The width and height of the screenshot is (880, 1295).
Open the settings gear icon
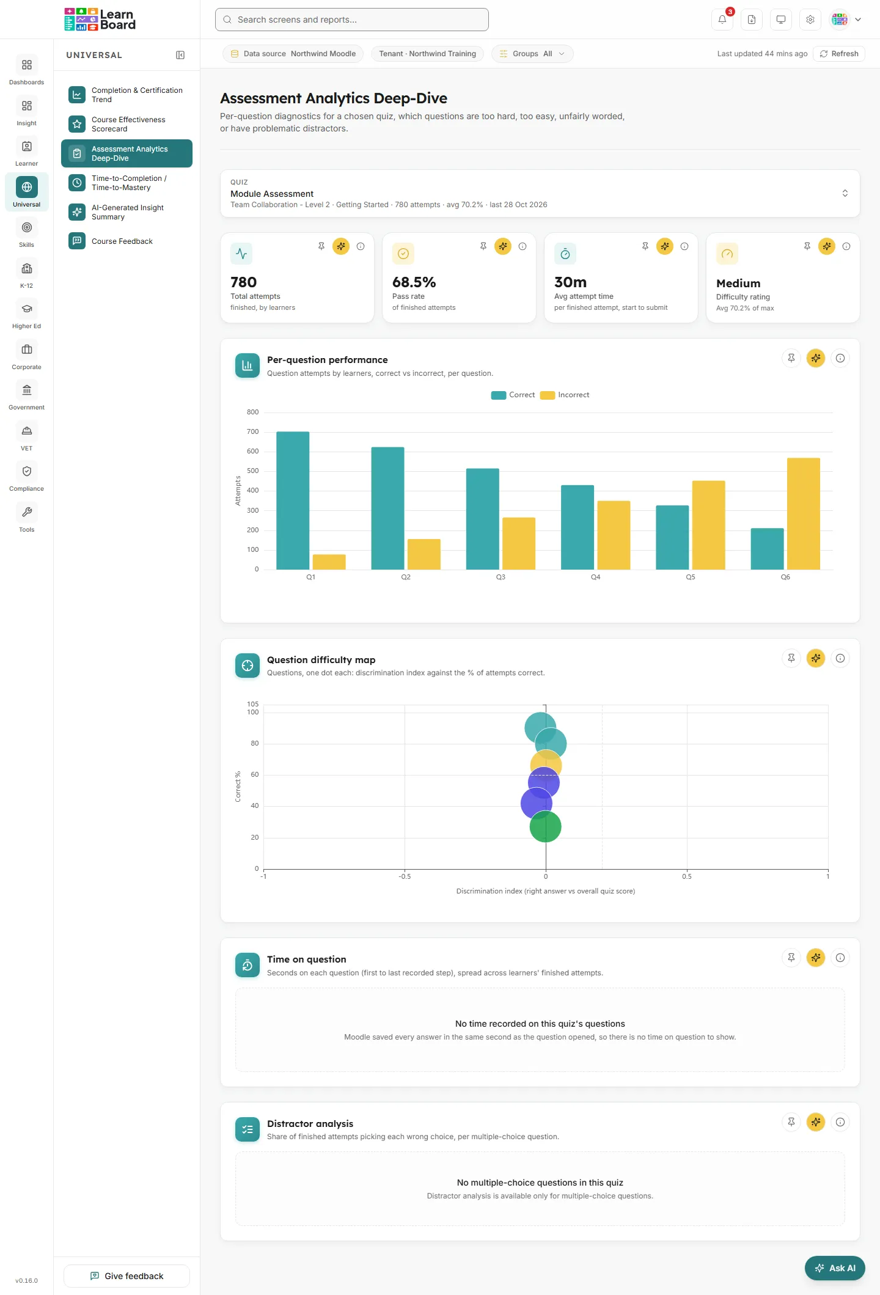(810, 20)
